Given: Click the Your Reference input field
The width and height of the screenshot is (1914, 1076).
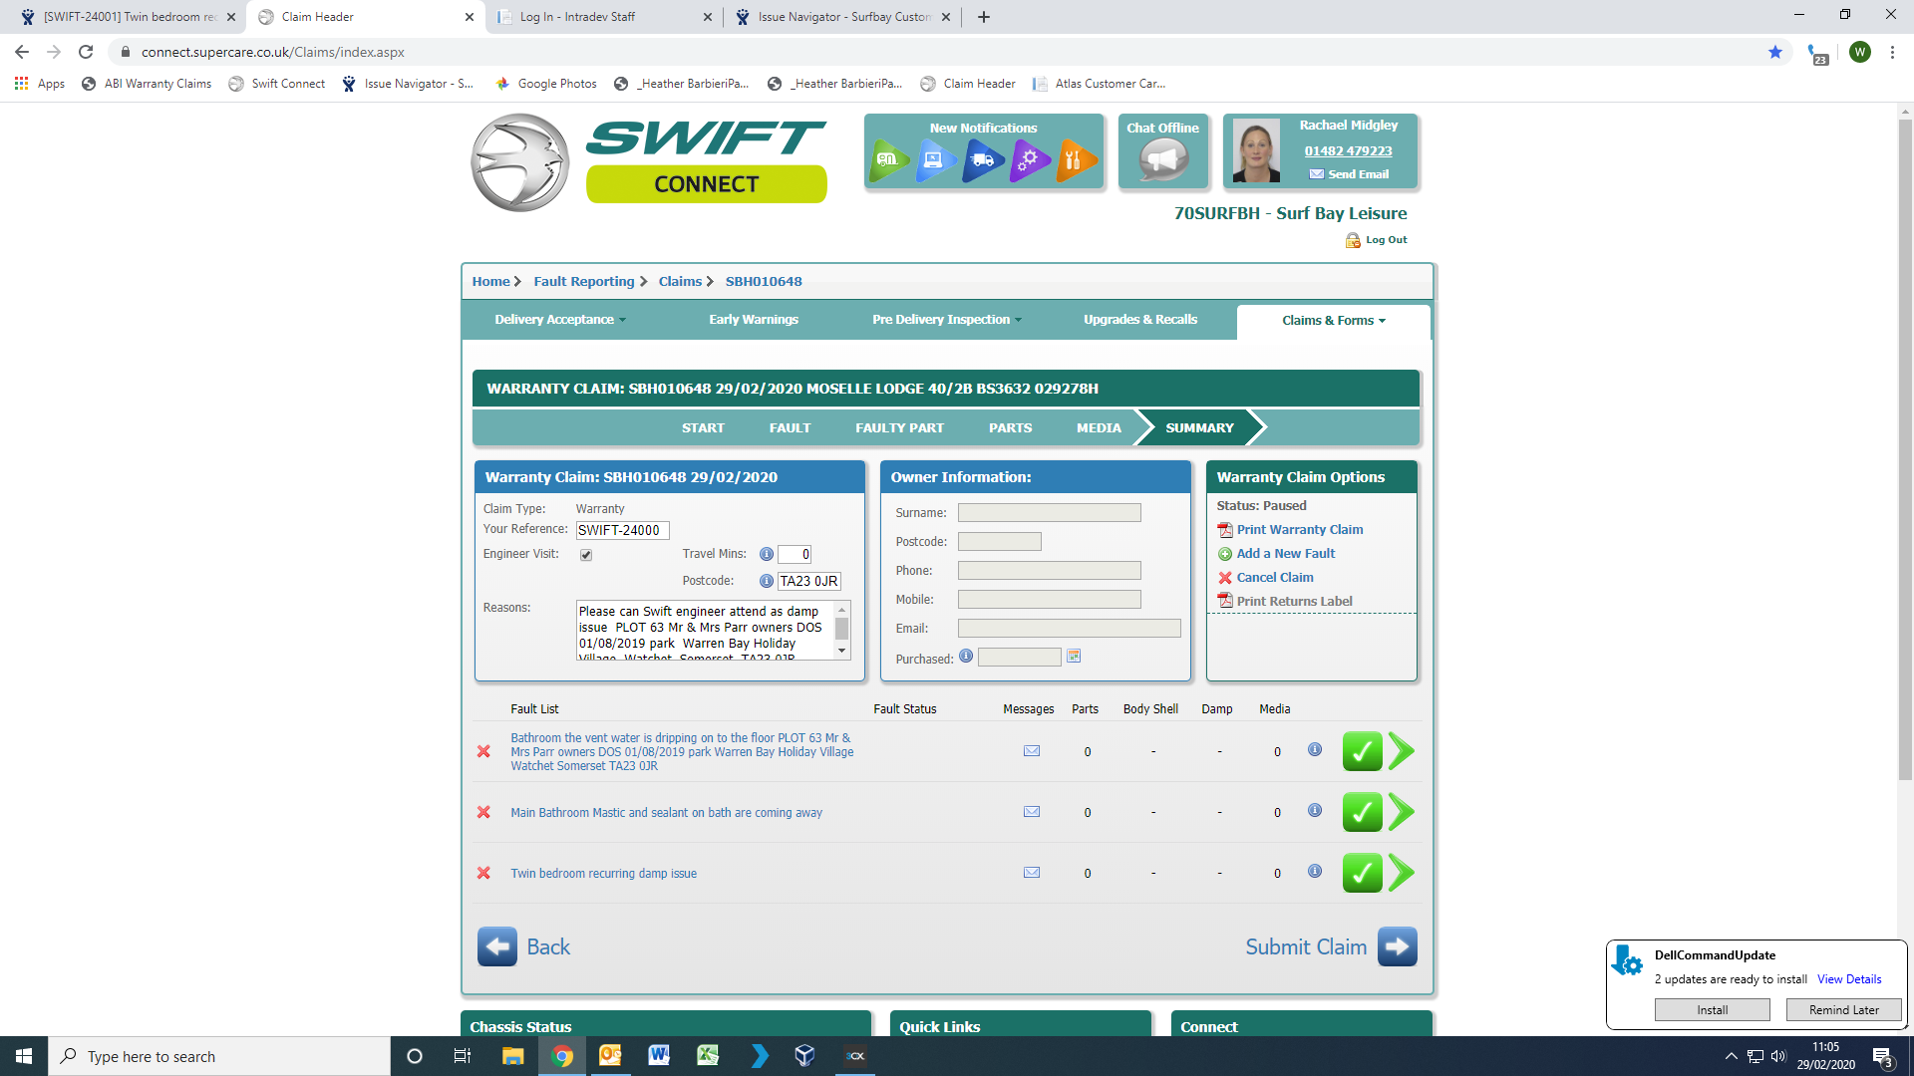Looking at the screenshot, I should click(x=622, y=531).
